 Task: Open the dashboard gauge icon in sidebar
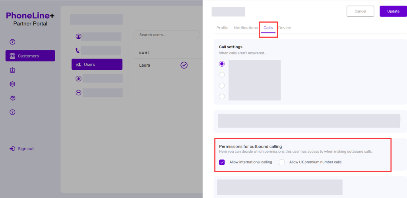(12, 42)
